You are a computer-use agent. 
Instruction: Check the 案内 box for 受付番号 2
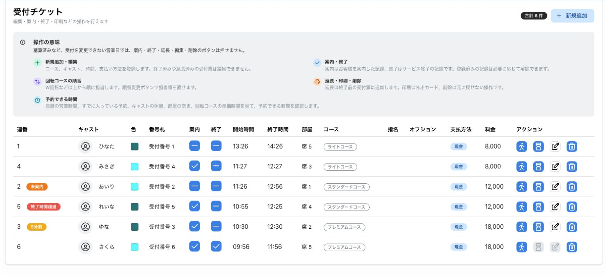click(194, 186)
